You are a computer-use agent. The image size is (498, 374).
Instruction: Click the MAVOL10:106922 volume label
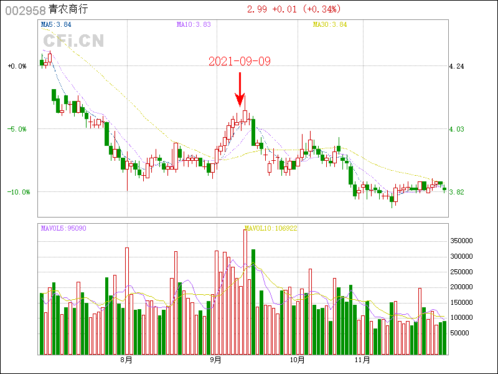coord(271,228)
